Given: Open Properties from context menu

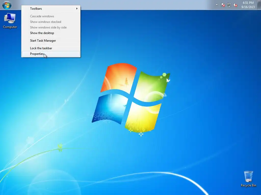Looking at the screenshot, I should click(x=51, y=54).
